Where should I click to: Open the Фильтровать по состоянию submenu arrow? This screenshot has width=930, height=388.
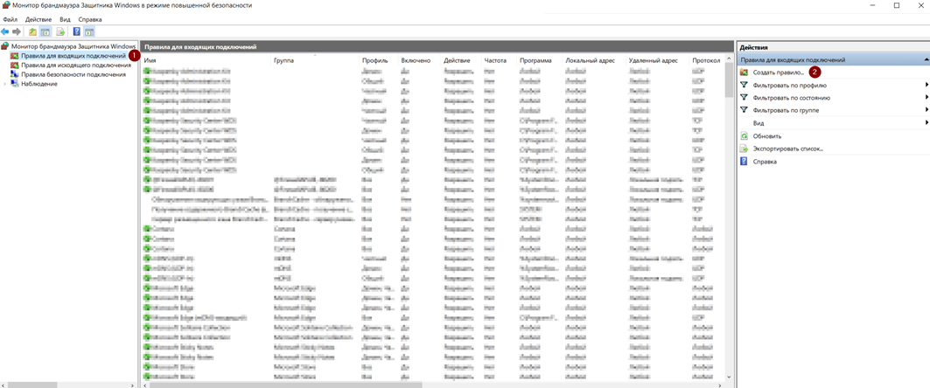[927, 98]
